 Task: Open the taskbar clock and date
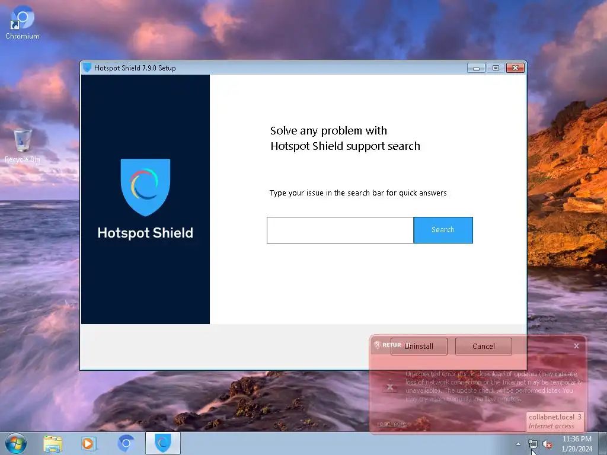[577, 444]
